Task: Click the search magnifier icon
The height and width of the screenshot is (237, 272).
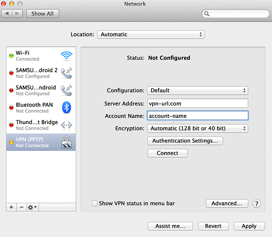Action: [x=207, y=14]
